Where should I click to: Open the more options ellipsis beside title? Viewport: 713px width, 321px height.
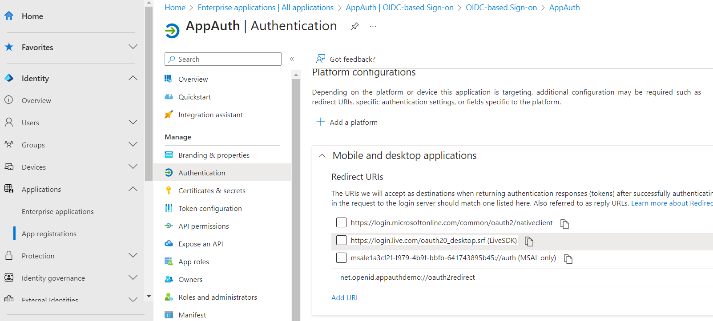click(x=373, y=26)
